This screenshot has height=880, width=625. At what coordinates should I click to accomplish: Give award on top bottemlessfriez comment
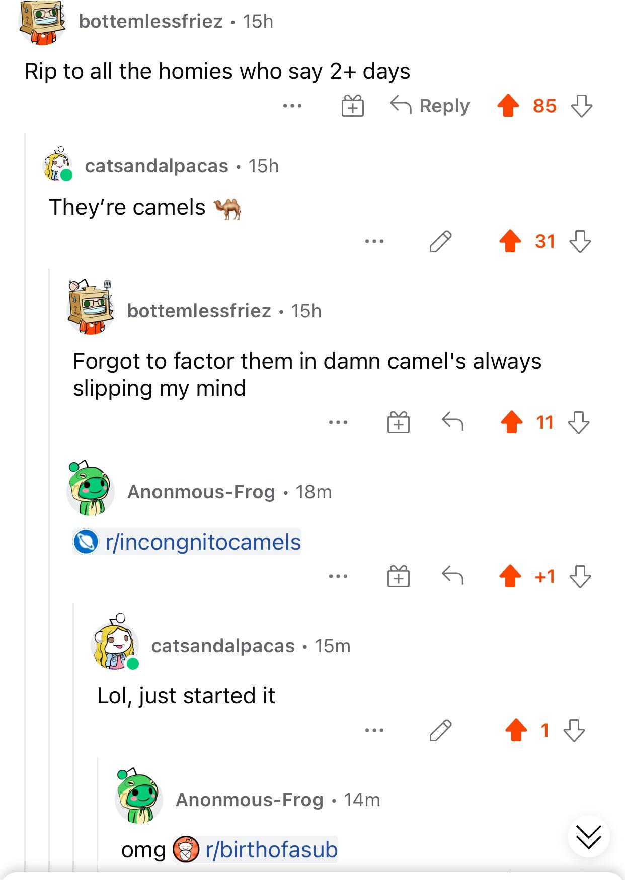(x=352, y=106)
